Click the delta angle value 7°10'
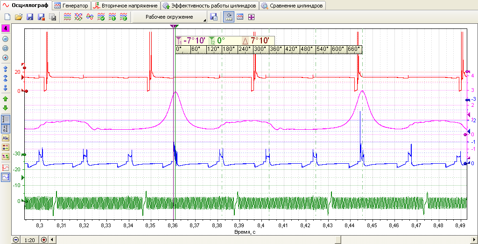 260,41
